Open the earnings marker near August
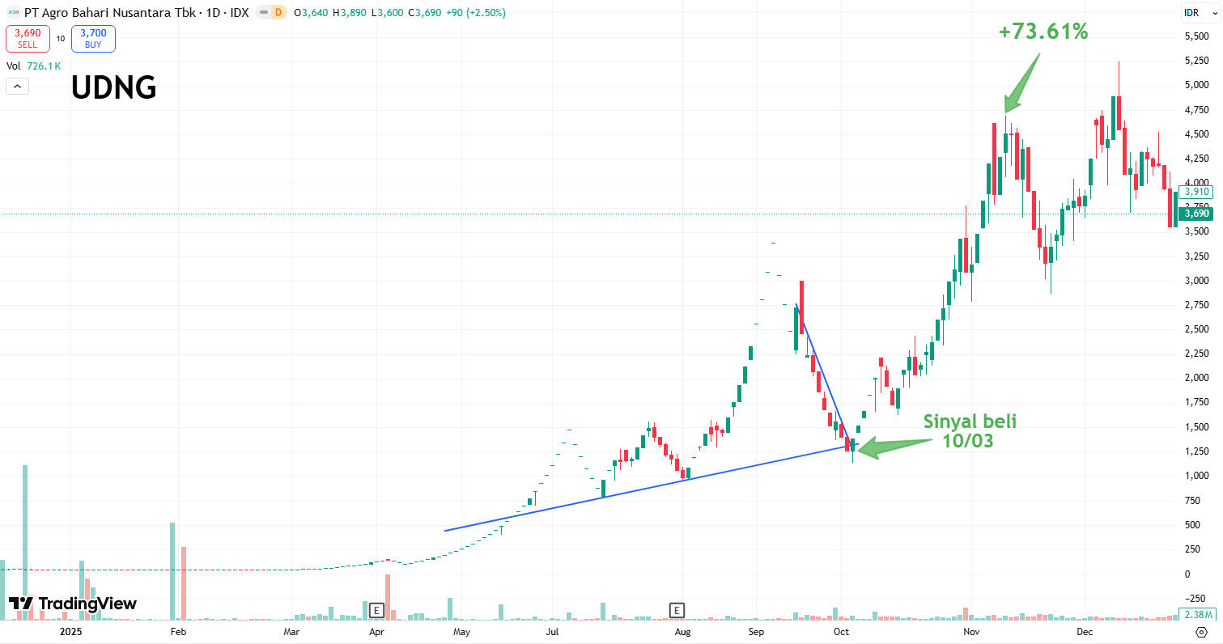This screenshot has height=644, width=1223. click(x=677, y=610)
